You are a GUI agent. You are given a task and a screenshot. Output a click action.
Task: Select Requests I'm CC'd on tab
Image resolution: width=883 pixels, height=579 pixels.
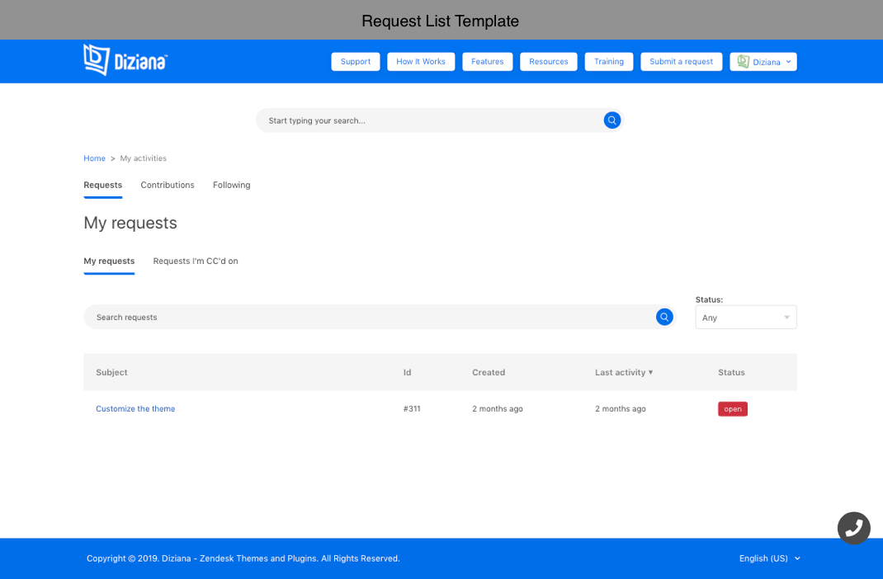click(x=196, y=261)
